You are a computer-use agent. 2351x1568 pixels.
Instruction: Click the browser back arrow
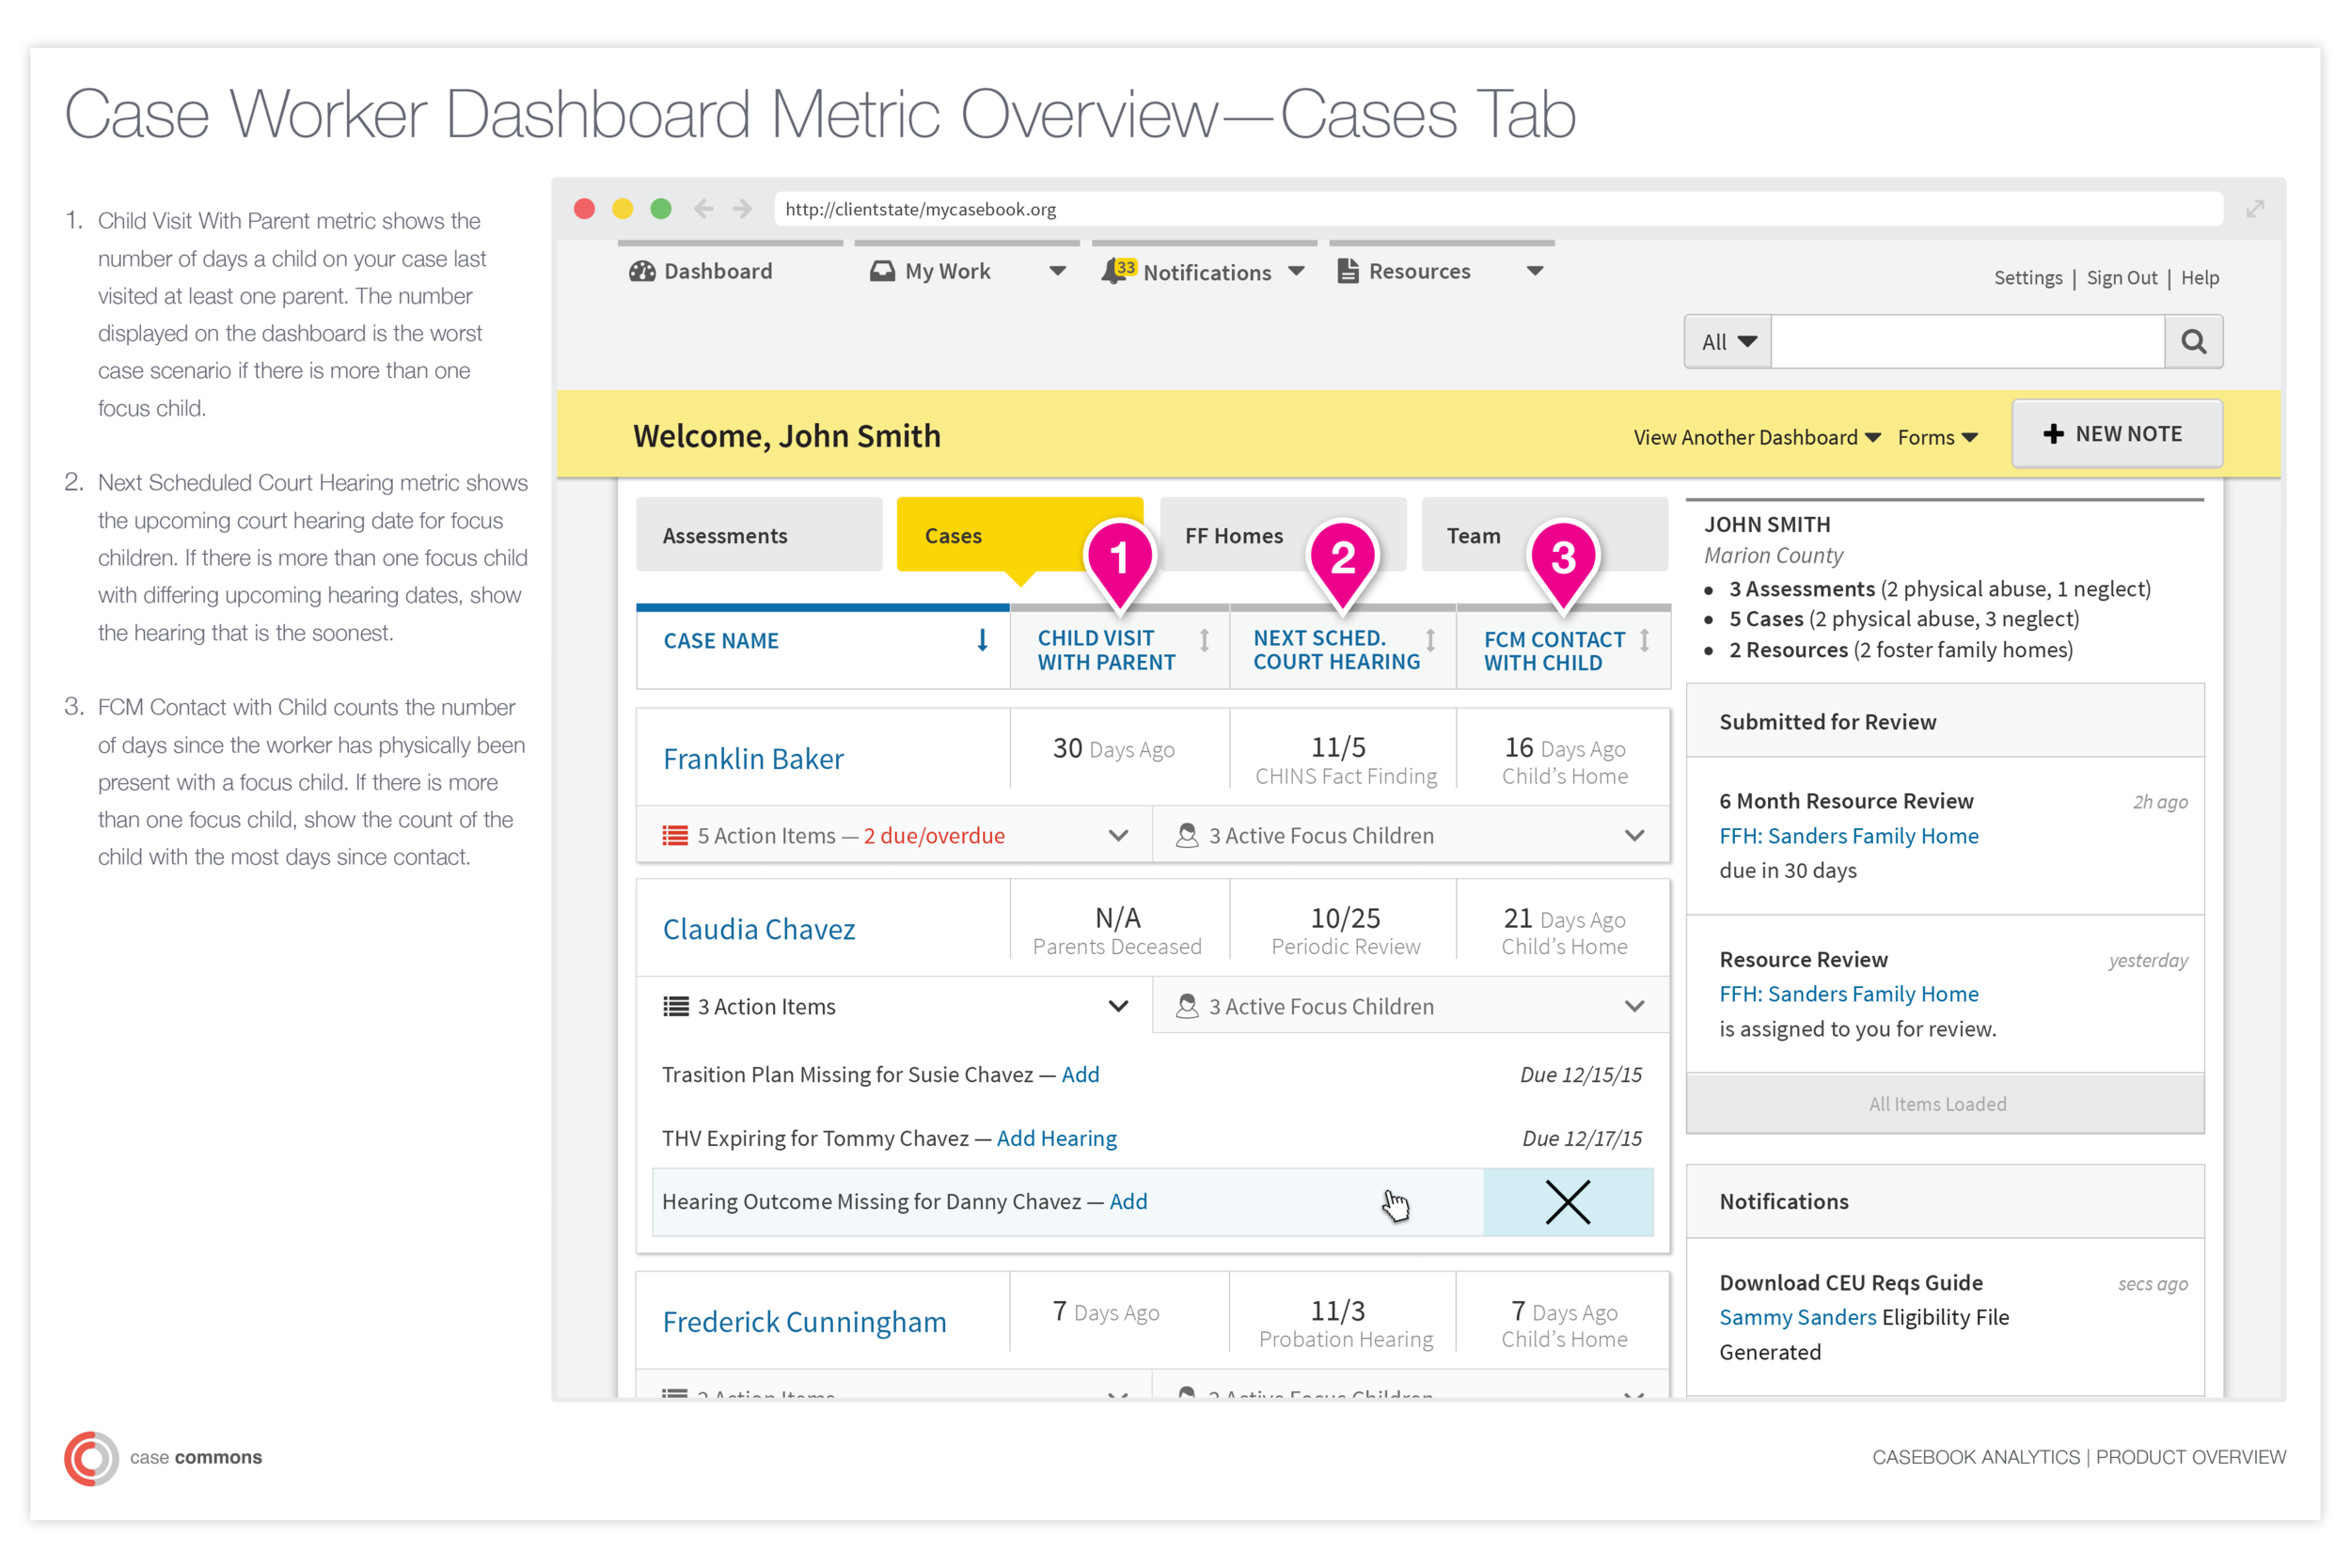coord(703,208)
